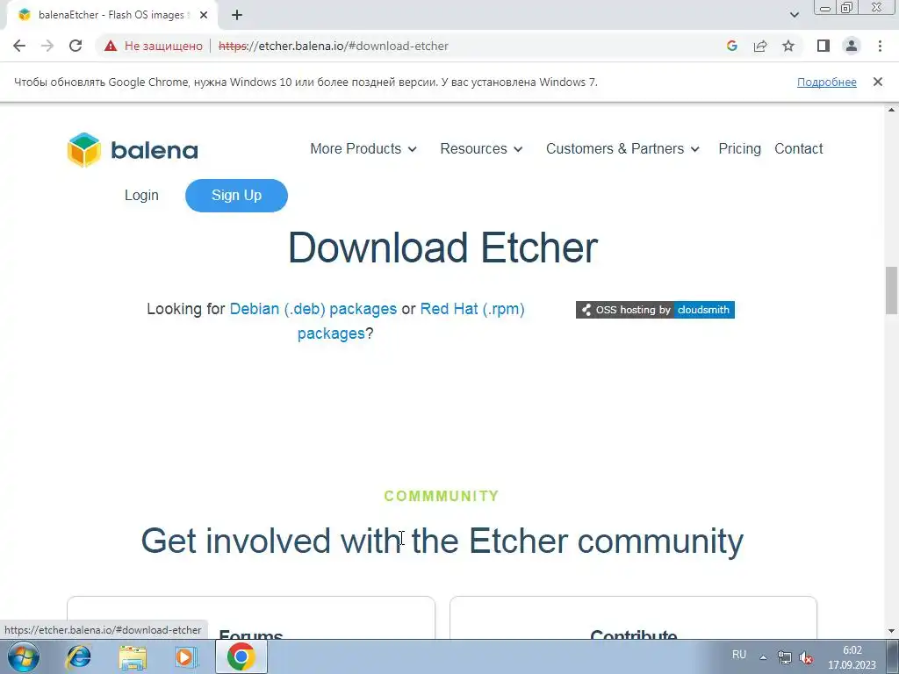
Task: Click the network tray icon
Action: pyautogui.click(x=784, y=657)
